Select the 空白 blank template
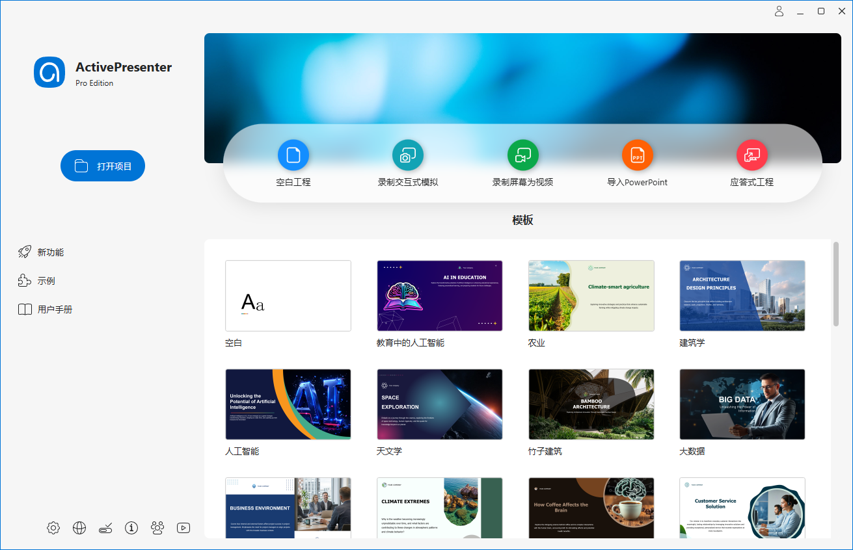 (x=288, y=296)
